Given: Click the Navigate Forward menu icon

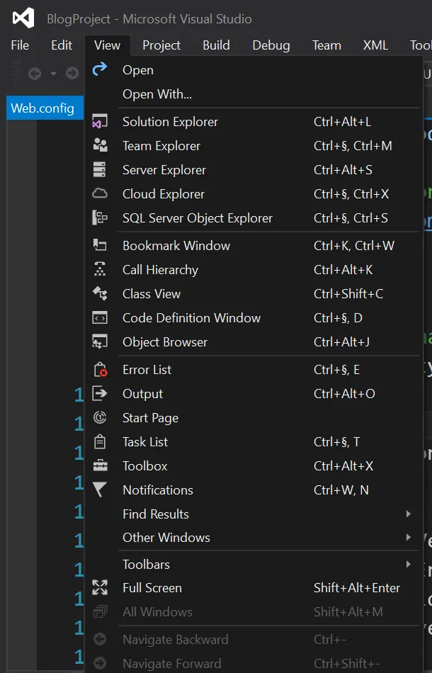Looking at the screenshot, I should tap(100, 663).
